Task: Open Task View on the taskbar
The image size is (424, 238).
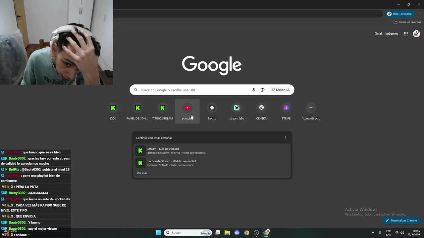Action: pos(218,233)
